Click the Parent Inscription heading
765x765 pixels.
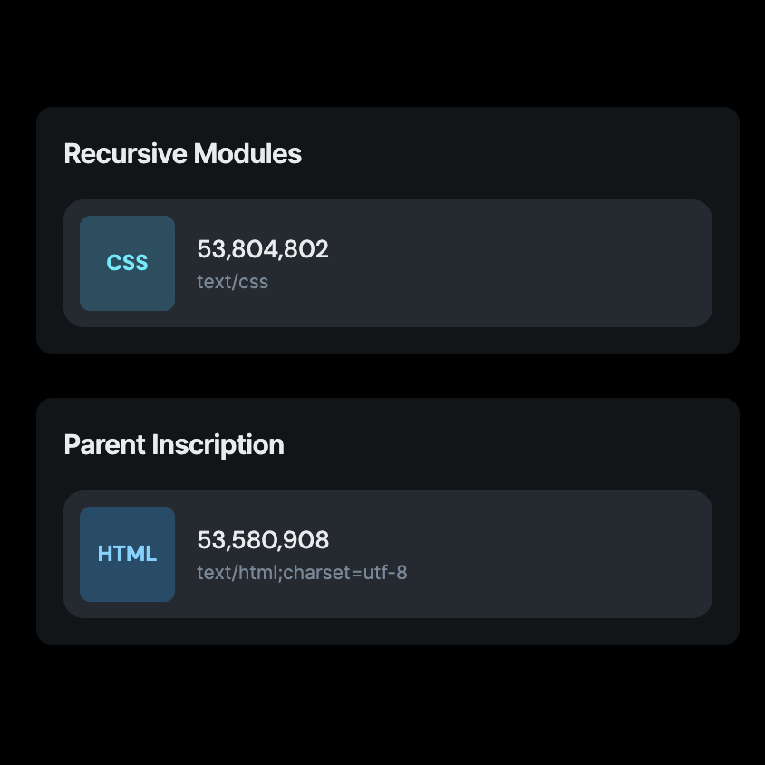[x=174, y=445]
